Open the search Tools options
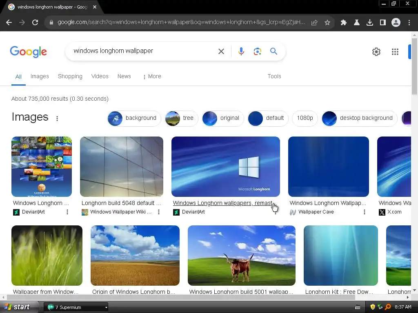Viewport: 418px width, 313px height. 274,76
